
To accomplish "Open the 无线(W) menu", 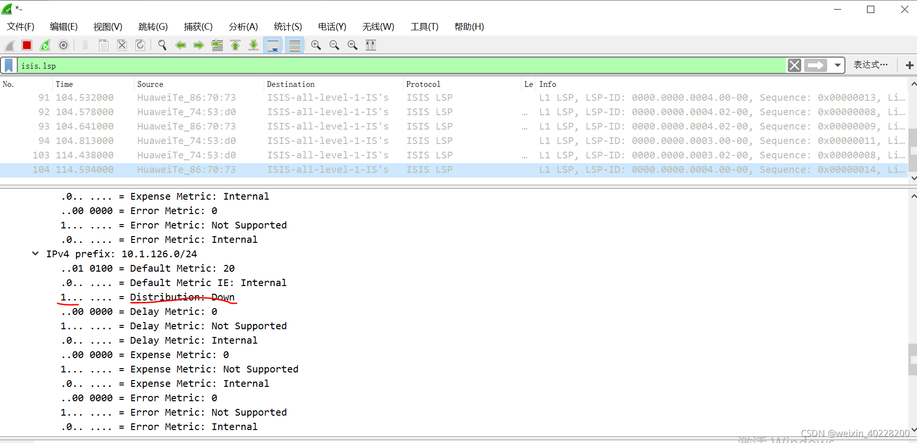I will tap(379, 27).
